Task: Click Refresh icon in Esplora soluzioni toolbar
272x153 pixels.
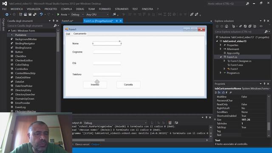Action: pyautogui.click(x=245, y=26)
